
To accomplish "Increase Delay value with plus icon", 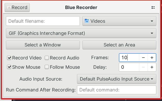I will pos(152,67).
